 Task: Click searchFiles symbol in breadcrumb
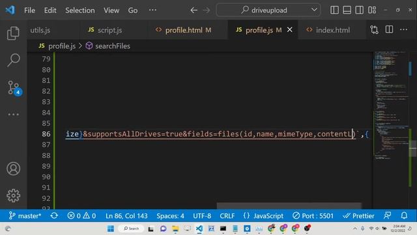[113, 46]
